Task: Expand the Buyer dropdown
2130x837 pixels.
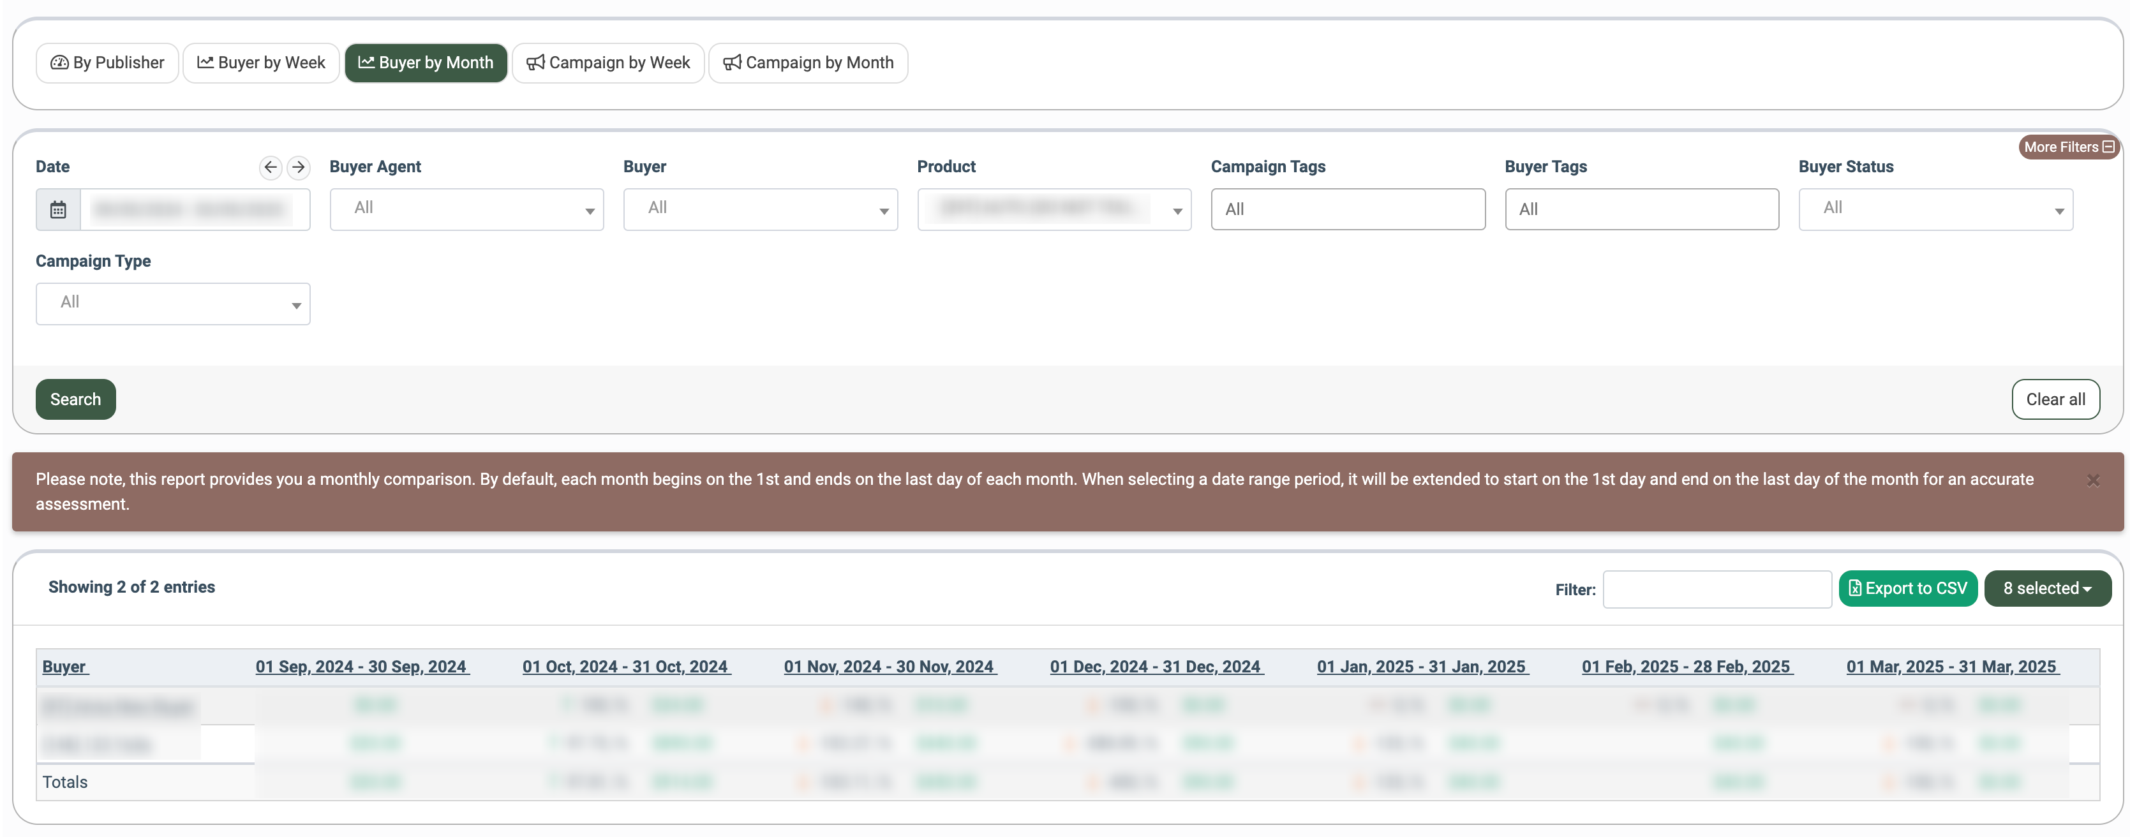Action: (760, 209)
